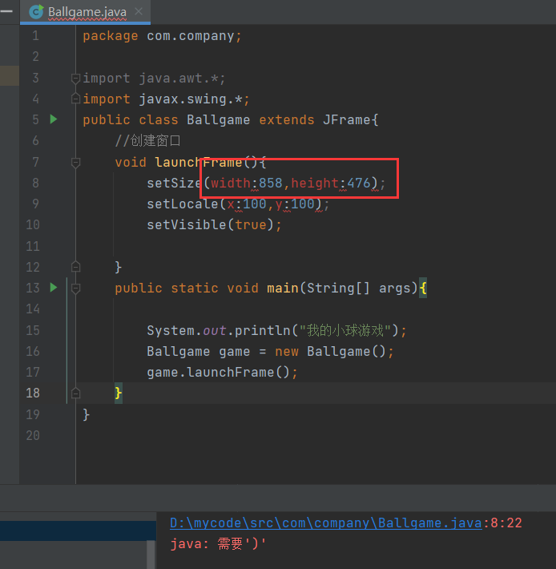Run main method from line 13 gutter
Screen dimensions: 556x569
[x=54, y=288]
